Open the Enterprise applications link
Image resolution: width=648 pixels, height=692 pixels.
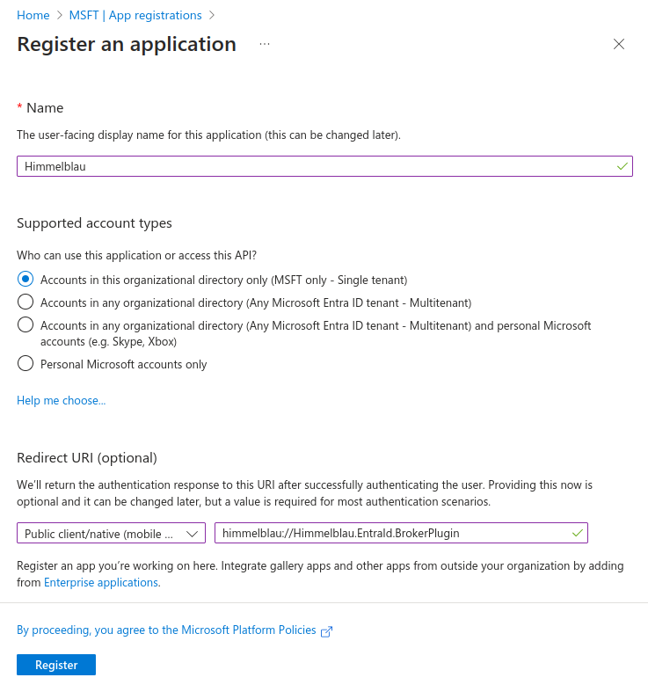pyautogui.click(x=101, y=583)
